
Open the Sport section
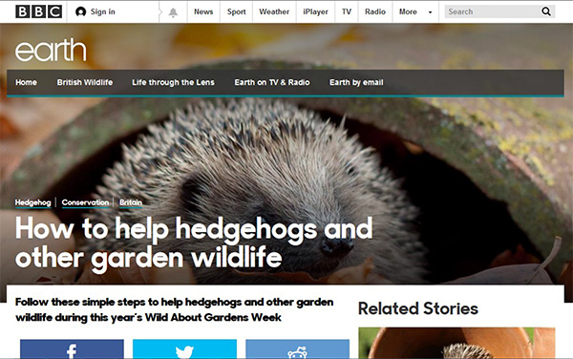click(x=237, y=11)
